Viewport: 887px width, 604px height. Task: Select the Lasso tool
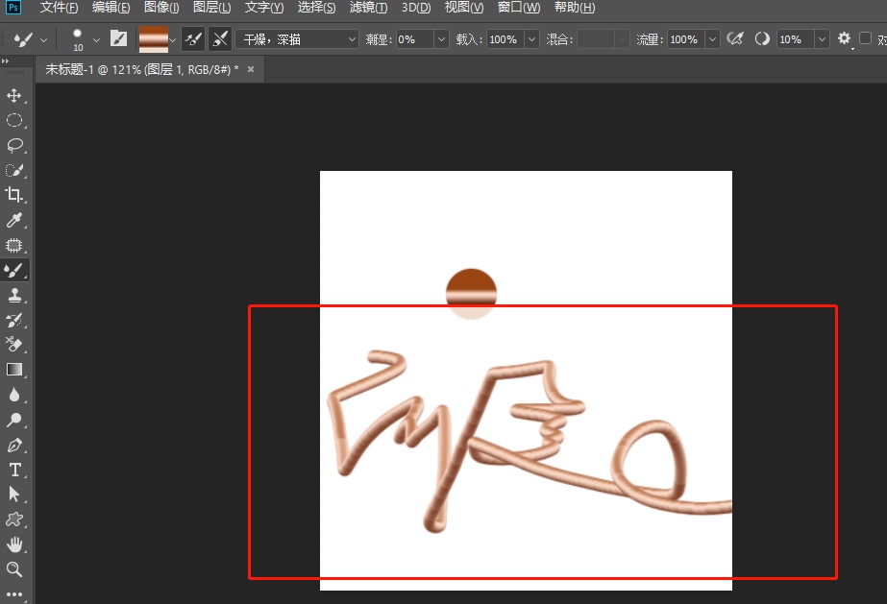coord(14,145)
